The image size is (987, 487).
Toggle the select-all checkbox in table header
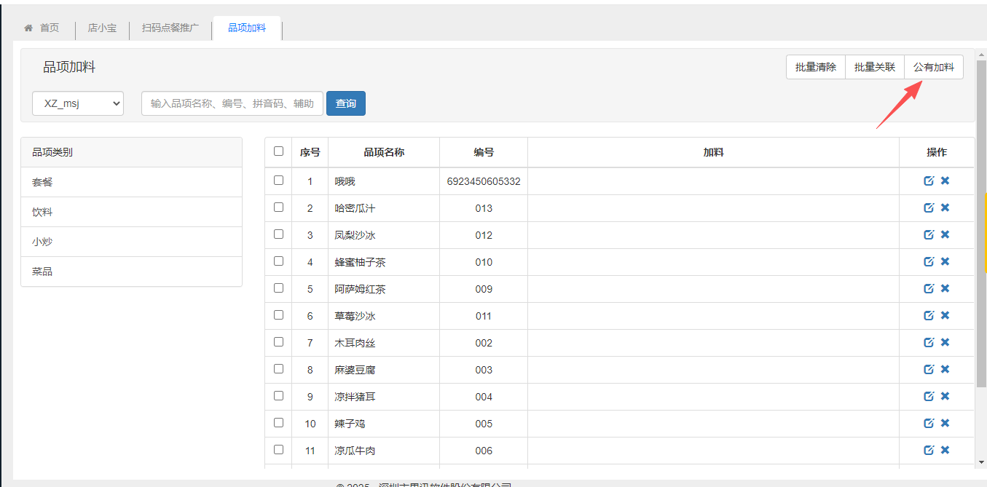[x=278, y=151]
